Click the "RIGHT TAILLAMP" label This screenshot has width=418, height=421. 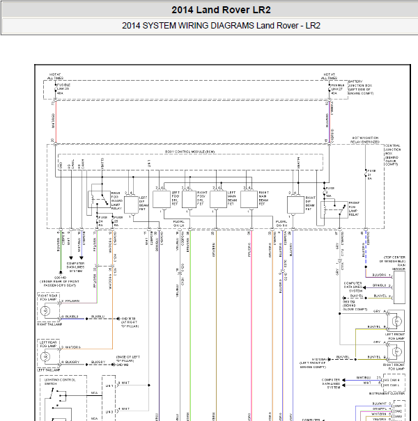(49, 324)
